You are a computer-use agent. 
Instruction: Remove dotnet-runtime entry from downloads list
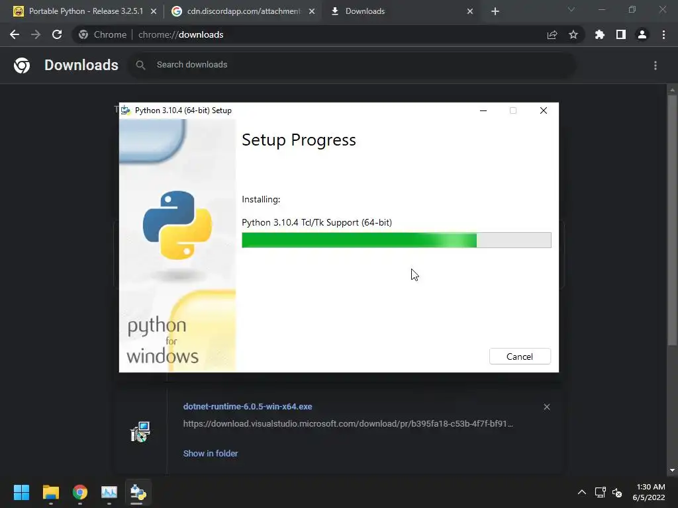pyautogui.click(x=547, y=407)
